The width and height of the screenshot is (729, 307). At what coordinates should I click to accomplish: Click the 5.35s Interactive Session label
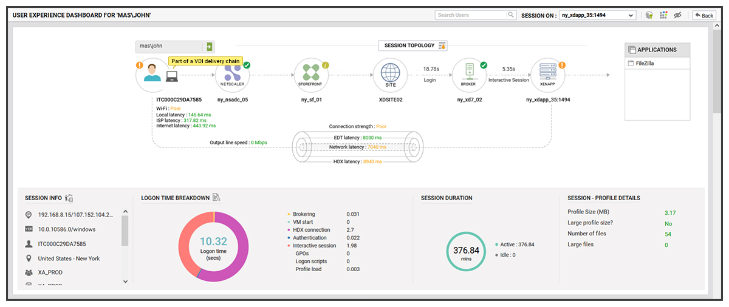click(x=508, y=74)
